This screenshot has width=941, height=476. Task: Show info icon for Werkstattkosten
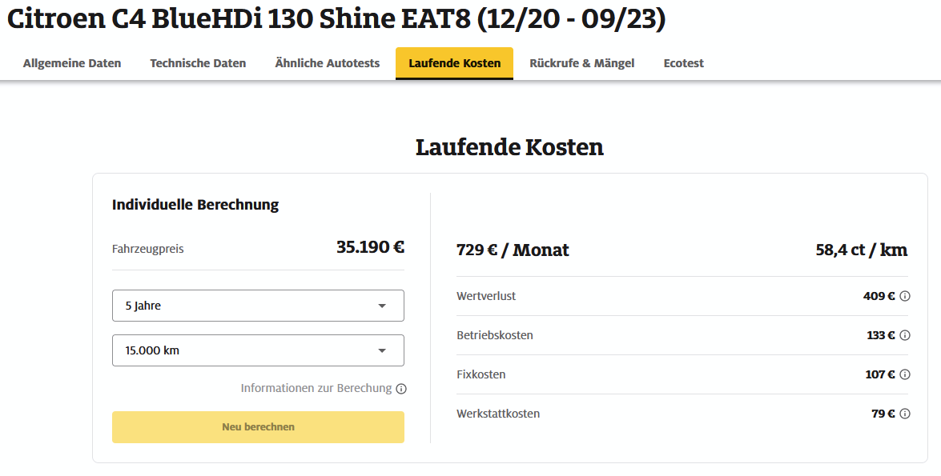(905, 414)
